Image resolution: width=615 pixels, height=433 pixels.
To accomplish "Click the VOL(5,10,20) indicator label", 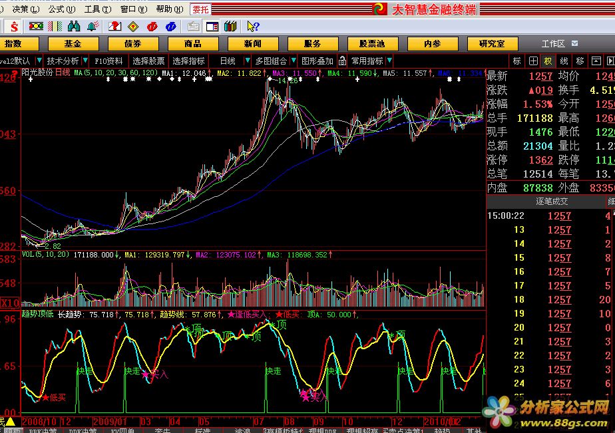I will pyautogui.click(x=45, y=255).
